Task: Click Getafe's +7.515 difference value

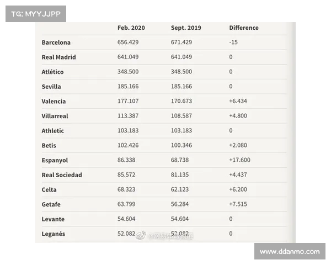Action: click(238, 204)
